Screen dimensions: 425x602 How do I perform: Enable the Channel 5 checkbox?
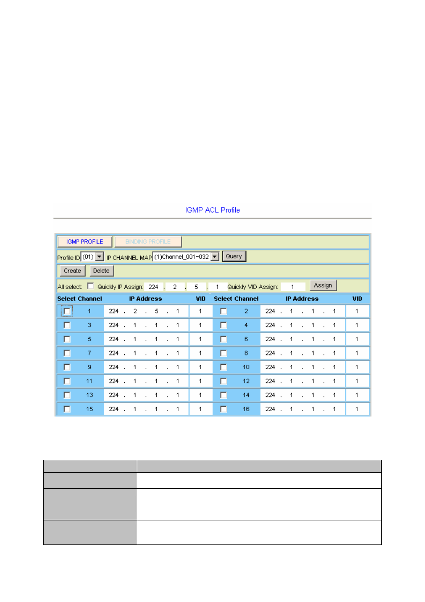click(x=67, y=339)
